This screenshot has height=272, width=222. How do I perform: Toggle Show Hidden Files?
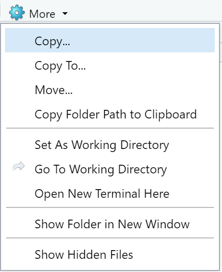pyautogui.click(x=110, y=255)
